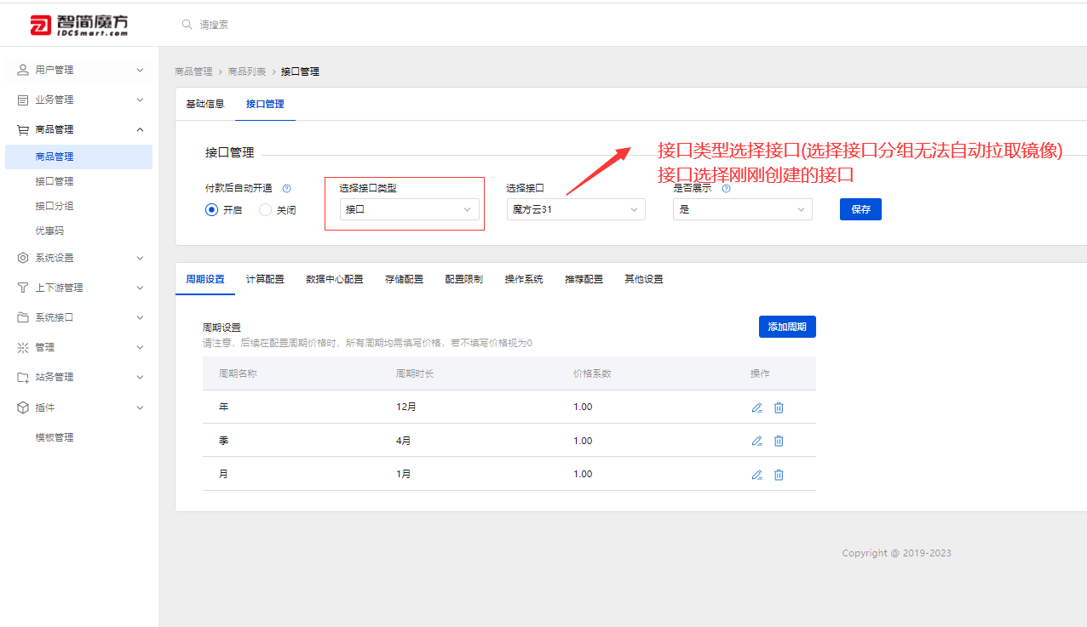The image size is (1087, 627).
Task: Click the 请搜索 search field
Action: 214,25
